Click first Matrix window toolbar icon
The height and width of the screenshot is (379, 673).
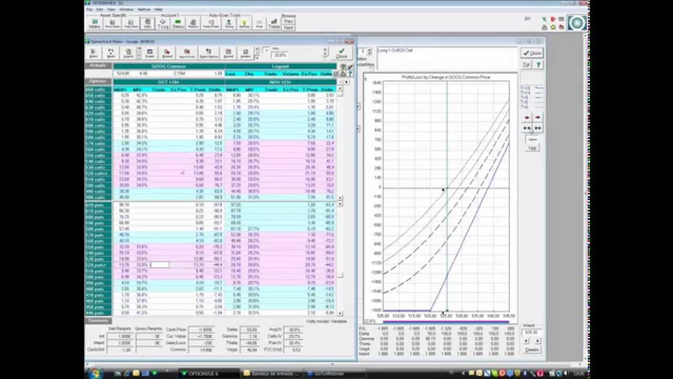94,53
